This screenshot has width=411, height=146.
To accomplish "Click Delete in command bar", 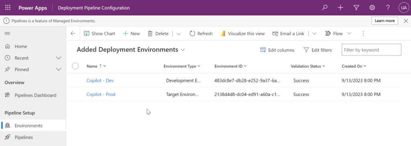I will tap(158, 34).
